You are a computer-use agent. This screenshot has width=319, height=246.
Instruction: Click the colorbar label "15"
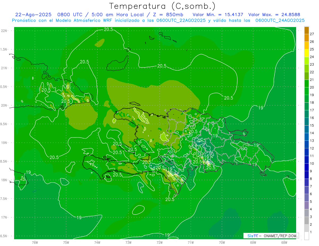click(312, 125)
